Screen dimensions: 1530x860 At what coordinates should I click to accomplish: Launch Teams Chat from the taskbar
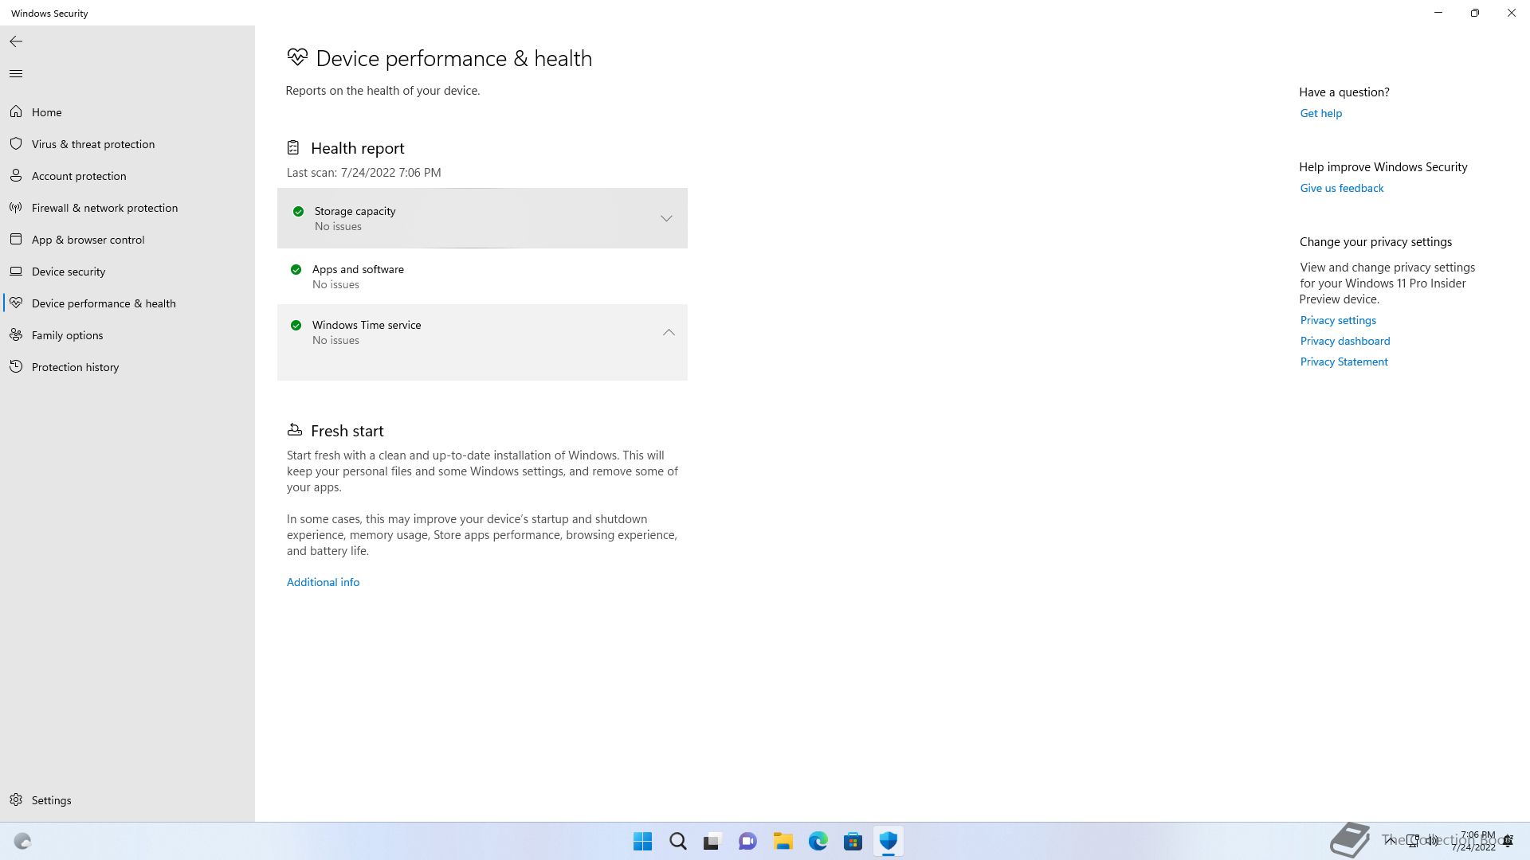(747, 842)
